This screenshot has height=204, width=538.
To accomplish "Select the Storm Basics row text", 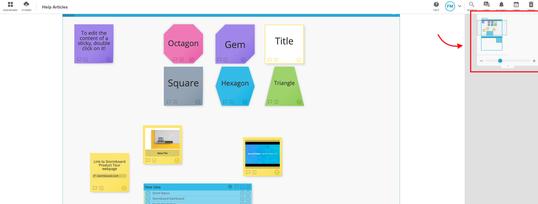I will click(161, 193).
